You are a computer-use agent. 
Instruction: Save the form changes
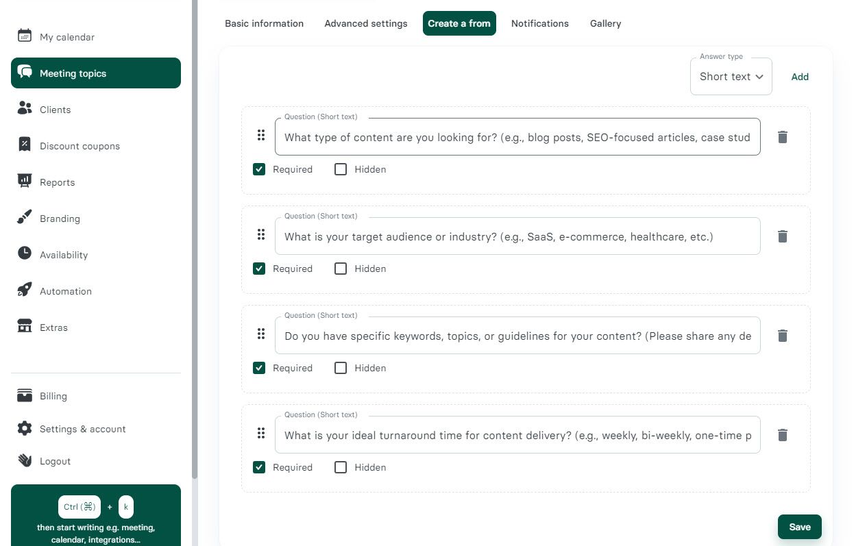point(799,527)
